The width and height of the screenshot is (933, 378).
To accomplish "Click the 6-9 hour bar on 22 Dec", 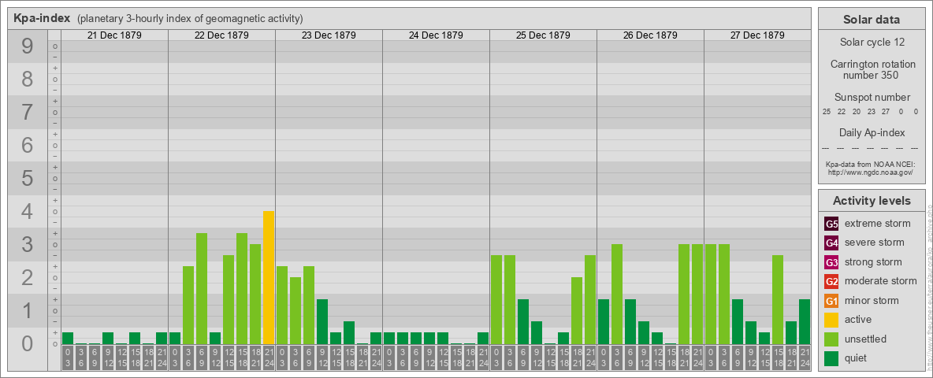I will click(x=202, y=289).
